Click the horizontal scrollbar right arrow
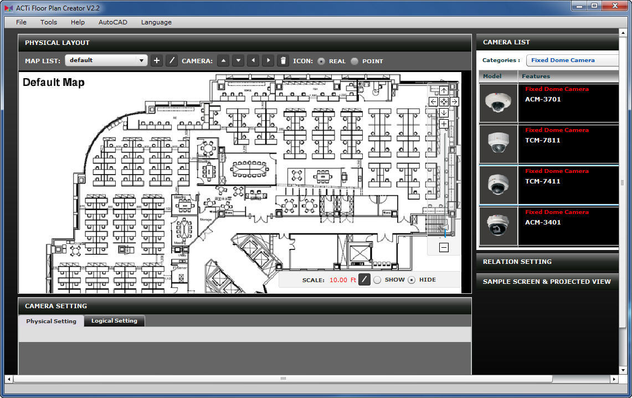This screenshot has width=632, height=398. [x=614, y=379]
